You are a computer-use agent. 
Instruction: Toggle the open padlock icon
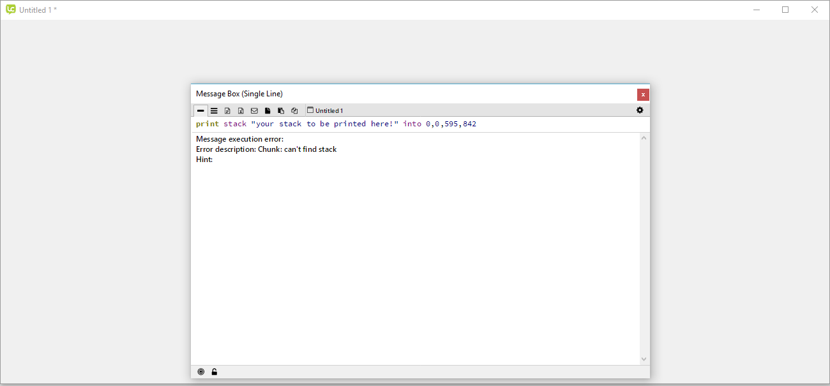[x=215, y=372]
